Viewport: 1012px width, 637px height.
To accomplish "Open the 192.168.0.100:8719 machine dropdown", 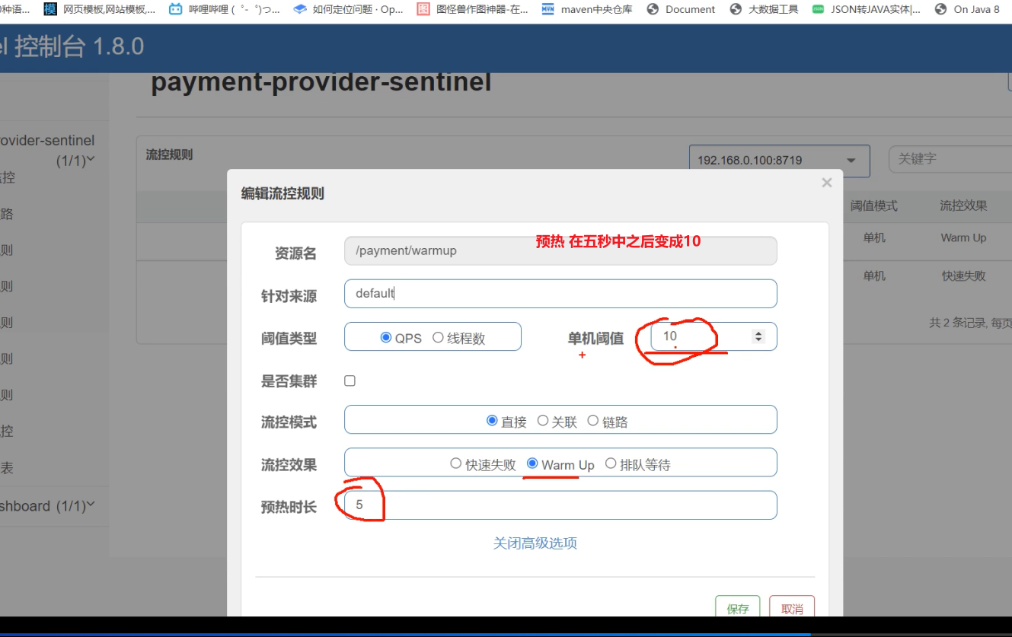I will 779,161.
